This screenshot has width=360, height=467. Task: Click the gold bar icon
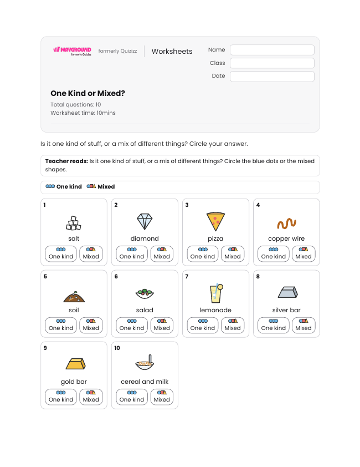75,364
